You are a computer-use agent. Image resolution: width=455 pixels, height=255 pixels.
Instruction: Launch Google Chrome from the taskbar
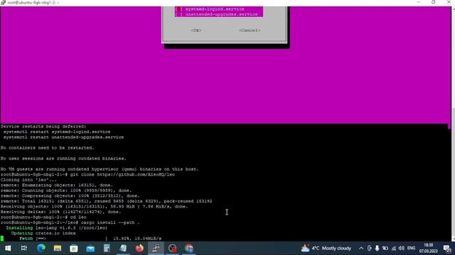click(x=189, y=249)
